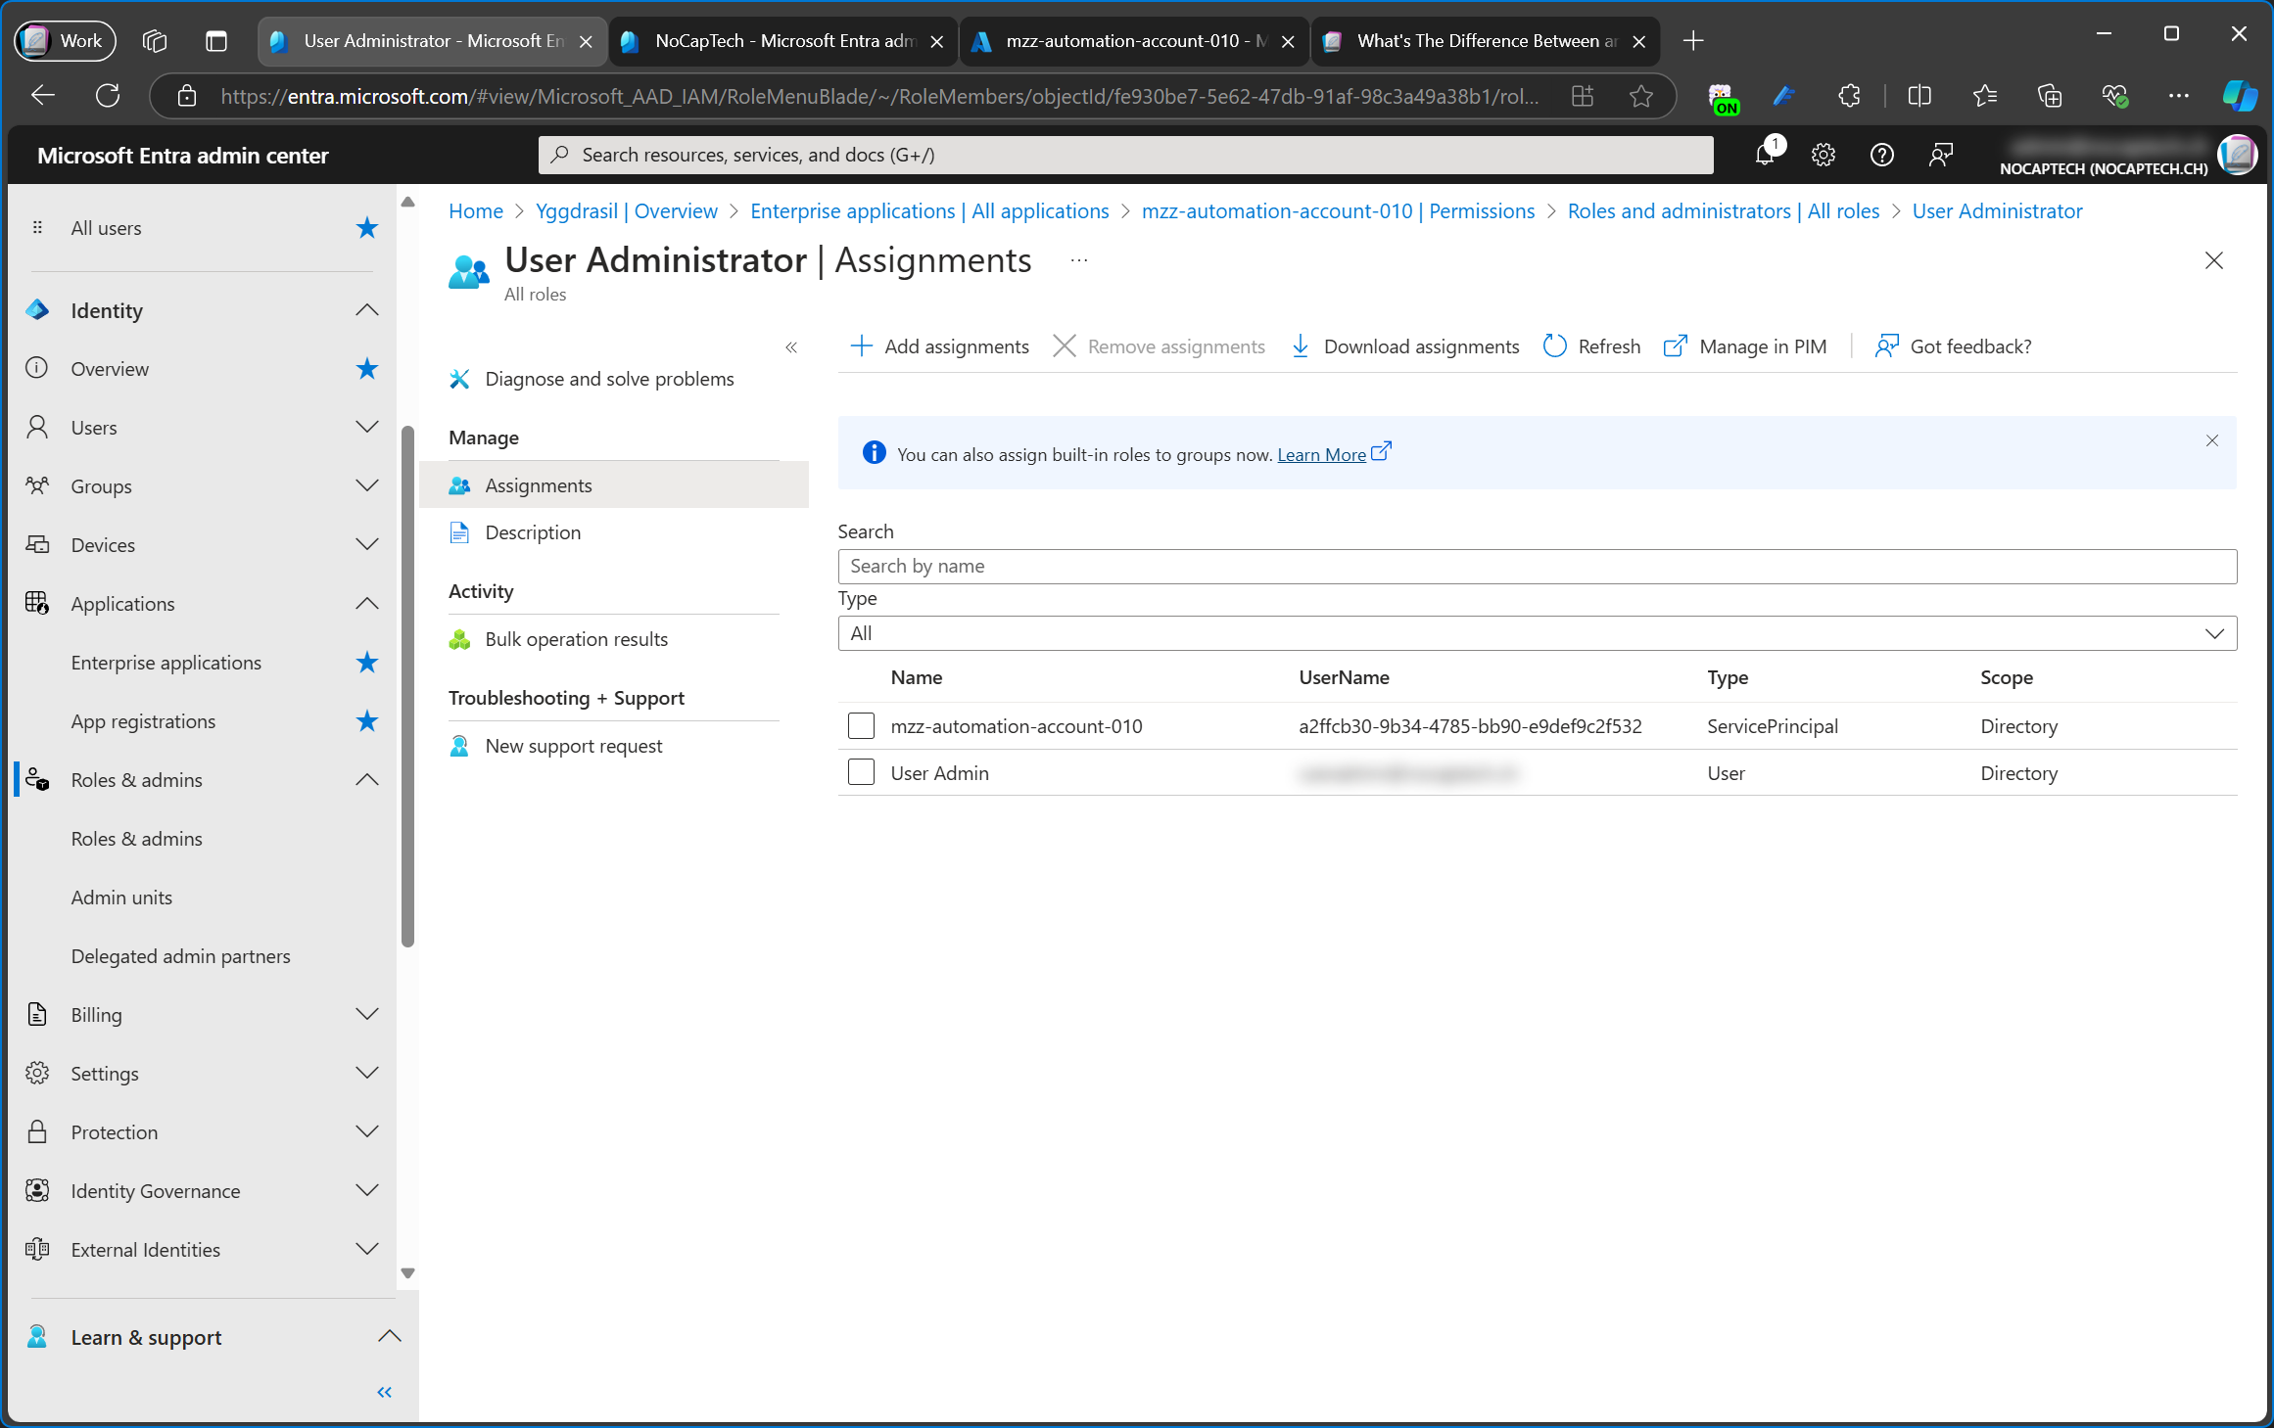Add this page to favorites star

(x=1641, y=96)
